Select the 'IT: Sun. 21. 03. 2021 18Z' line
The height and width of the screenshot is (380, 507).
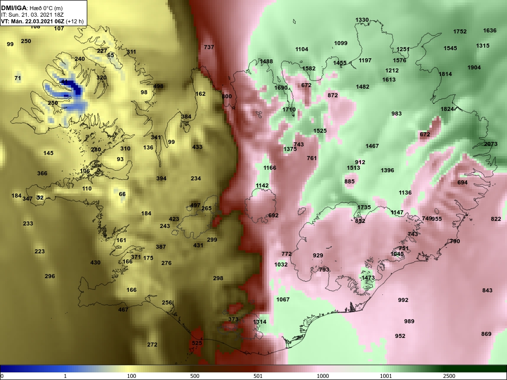[x=32, y=15]
